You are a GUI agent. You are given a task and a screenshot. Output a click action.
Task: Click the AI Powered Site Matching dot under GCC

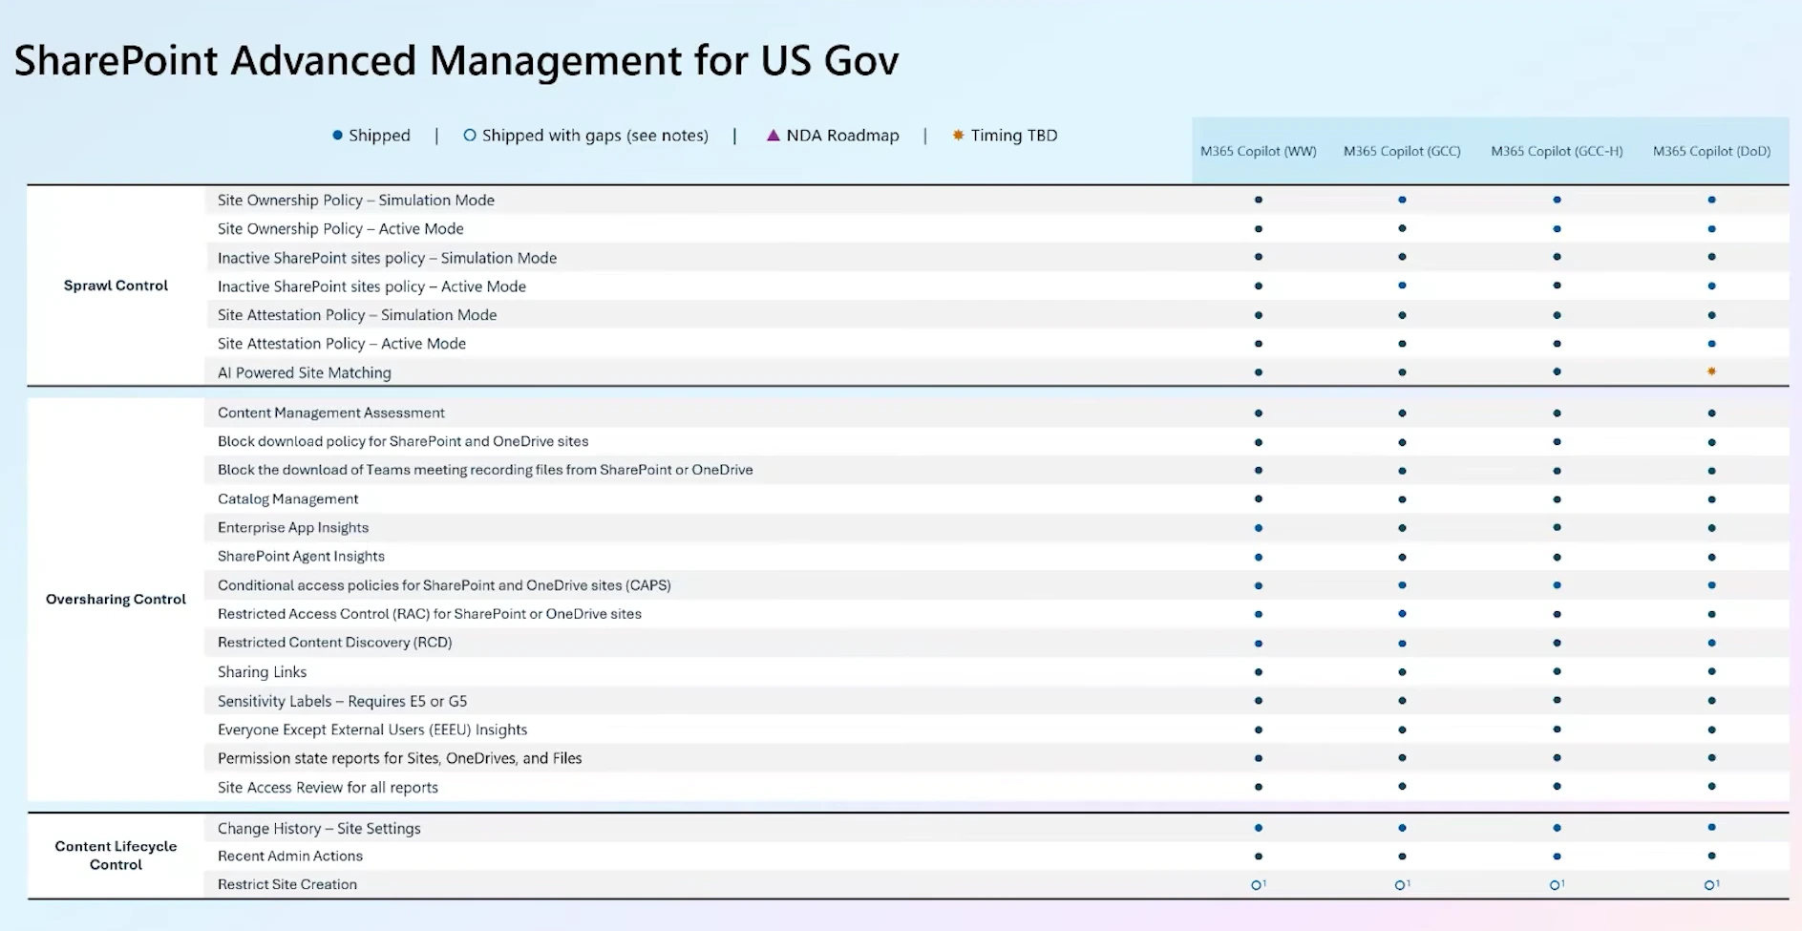click(1402, 372)
